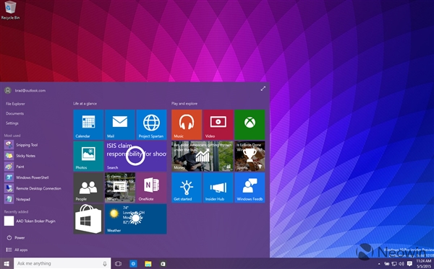Open Settings from Start menu

12,123
